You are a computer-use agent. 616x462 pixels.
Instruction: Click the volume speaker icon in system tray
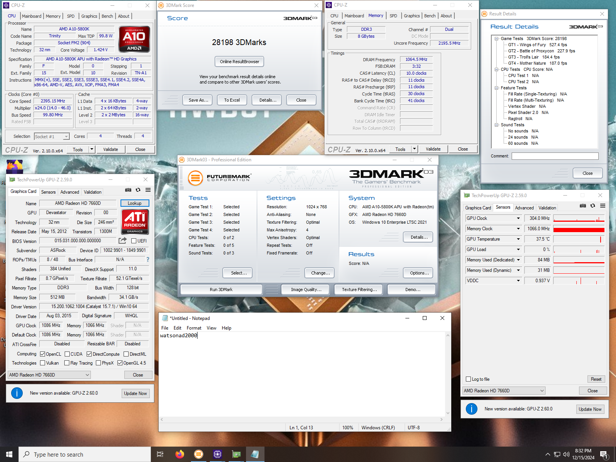click(x=566, y=454)
